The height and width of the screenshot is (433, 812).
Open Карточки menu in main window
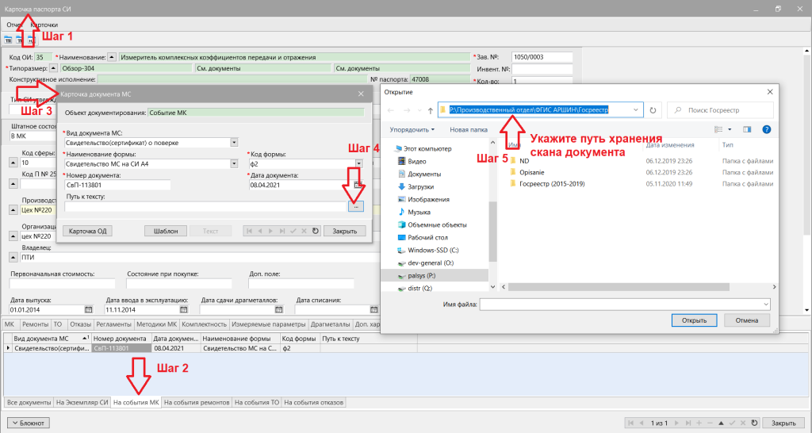coord(44,25)
